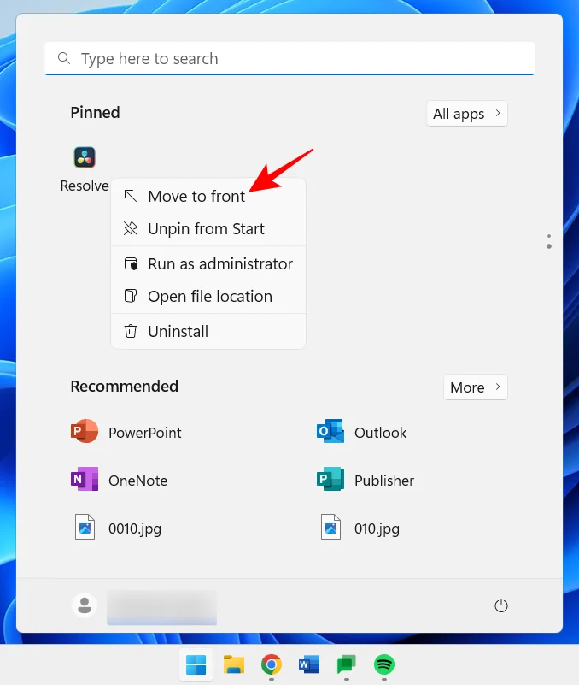This screenshot has width=579, height=685.
Task: Open recommended Publisher app
Action: pos(366,480)
